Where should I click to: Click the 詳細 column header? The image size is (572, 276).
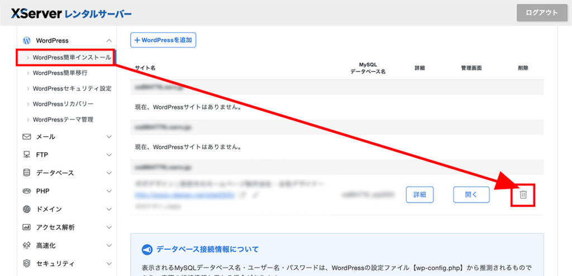coord(420,68)
